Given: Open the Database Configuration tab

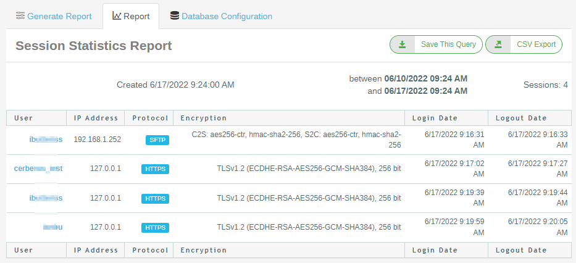Looking at the screenshot, I should click(221, 16).
